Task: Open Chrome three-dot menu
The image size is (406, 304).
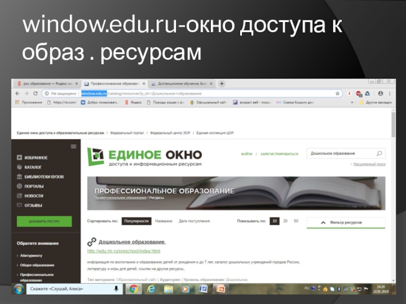Action: [x=390, y=94]
